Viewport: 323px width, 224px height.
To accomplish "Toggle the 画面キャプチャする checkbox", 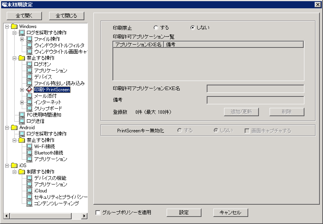I will point(247,131).
